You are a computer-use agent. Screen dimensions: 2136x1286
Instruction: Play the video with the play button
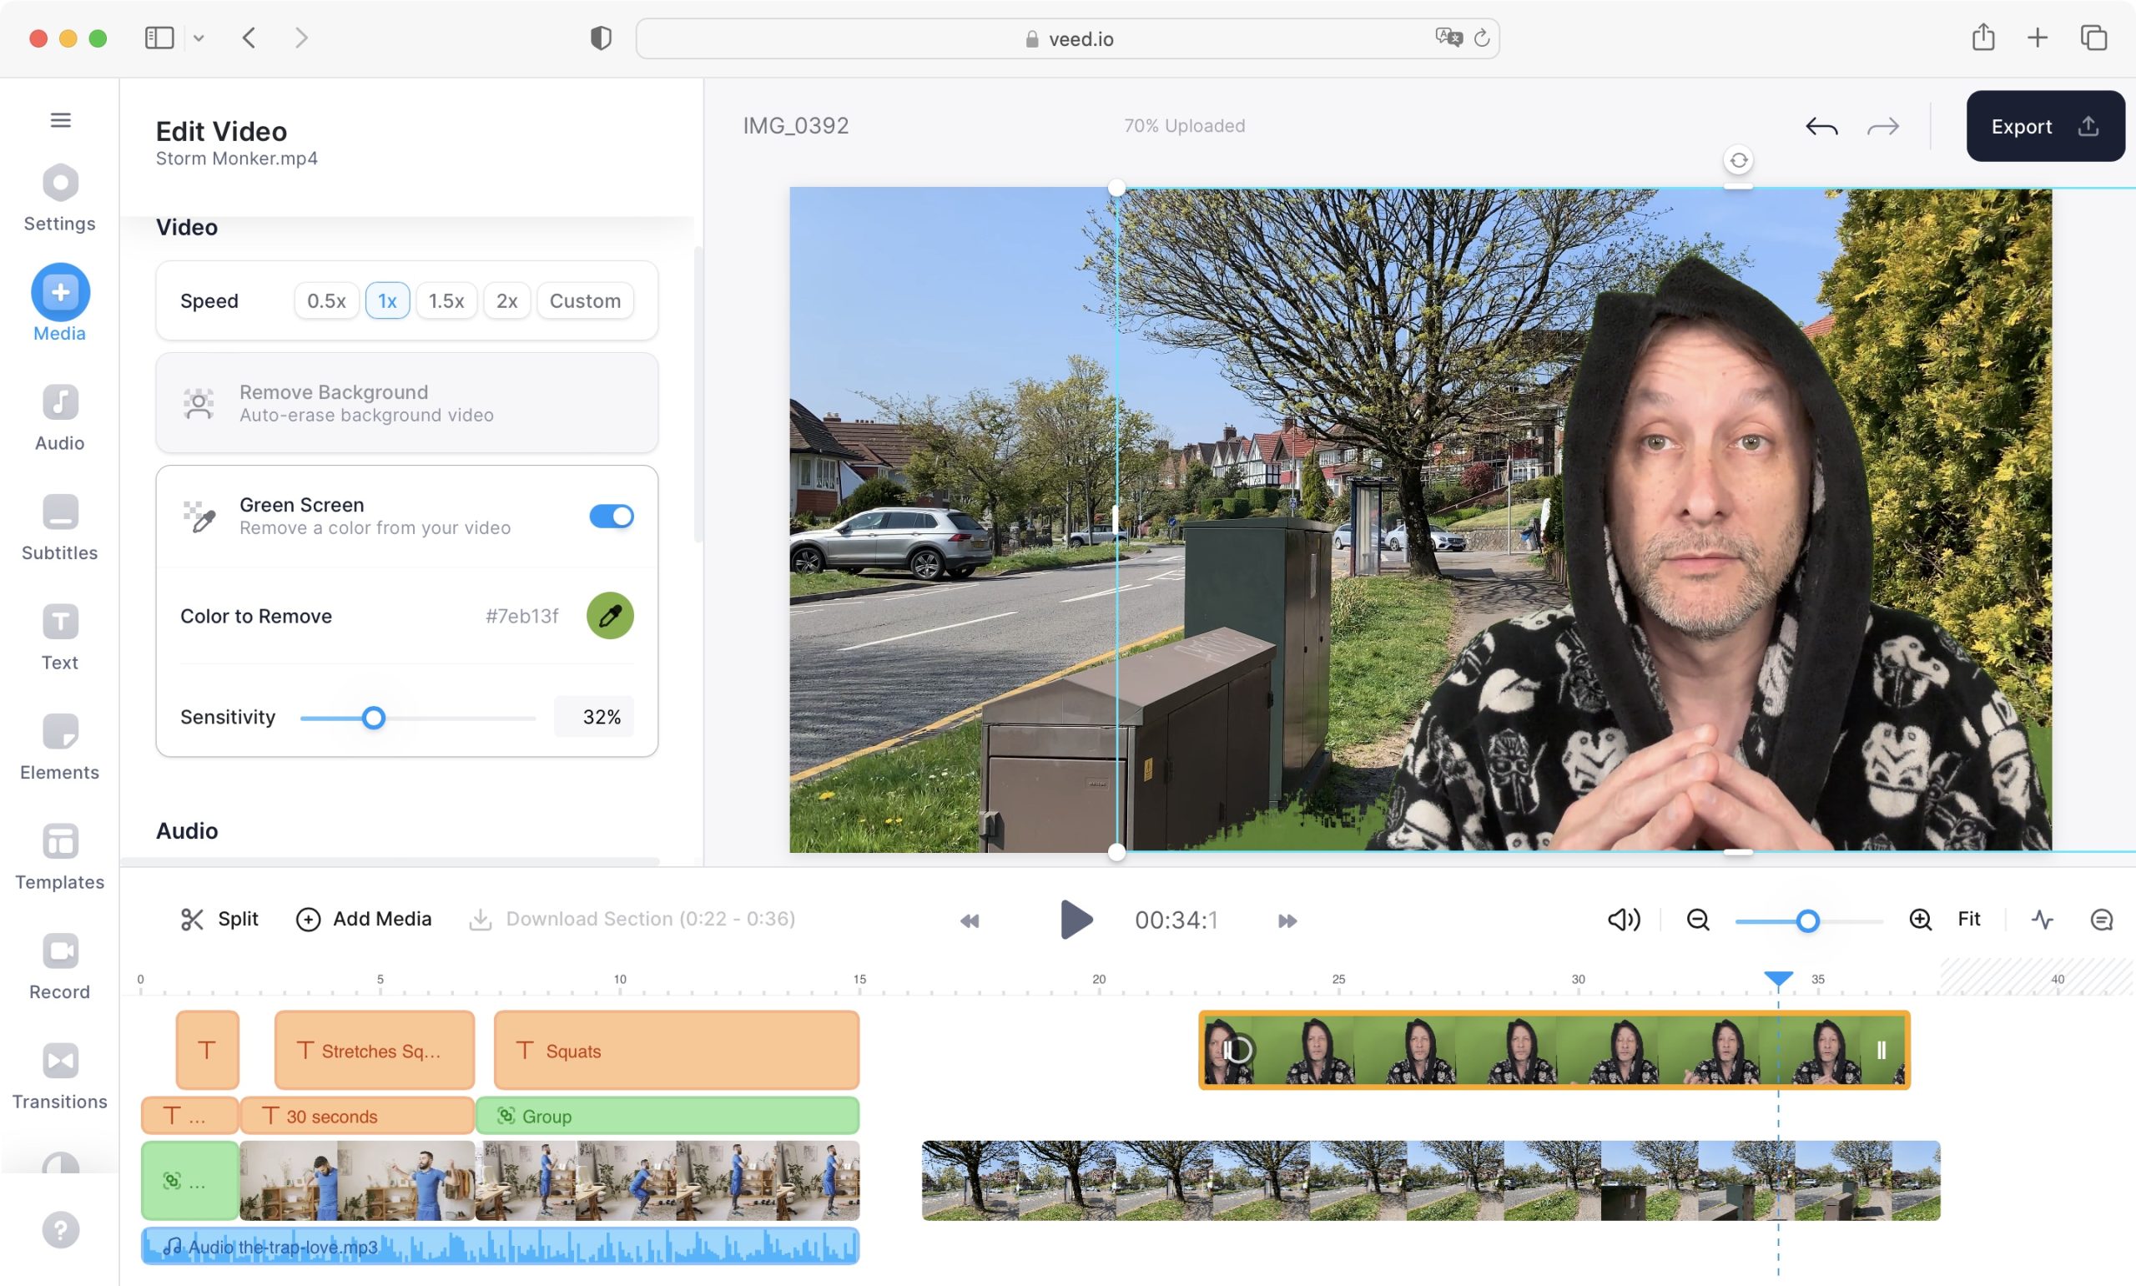point(1076,920)
